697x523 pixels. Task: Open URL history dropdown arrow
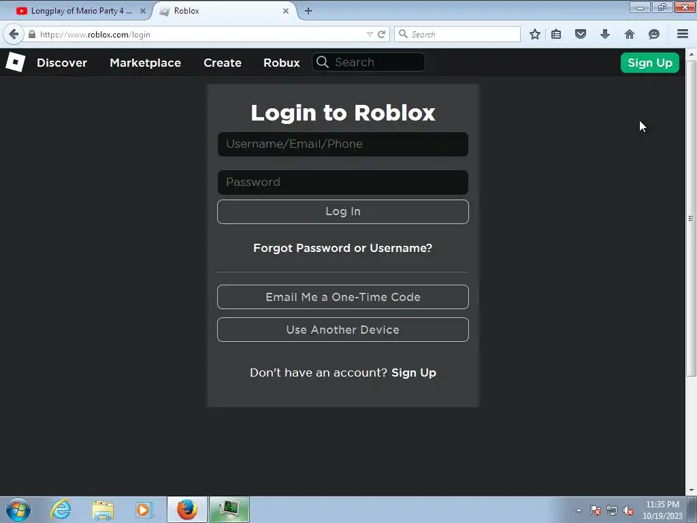coord(370,34)
